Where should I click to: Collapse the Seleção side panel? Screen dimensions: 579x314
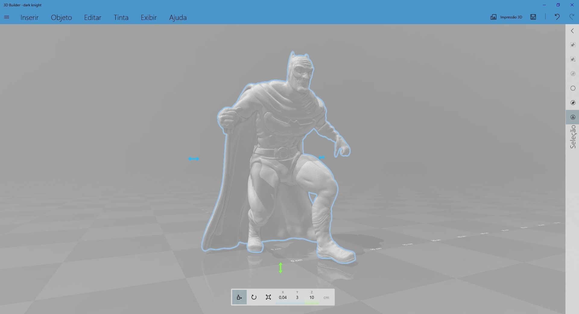pos(572,31)
